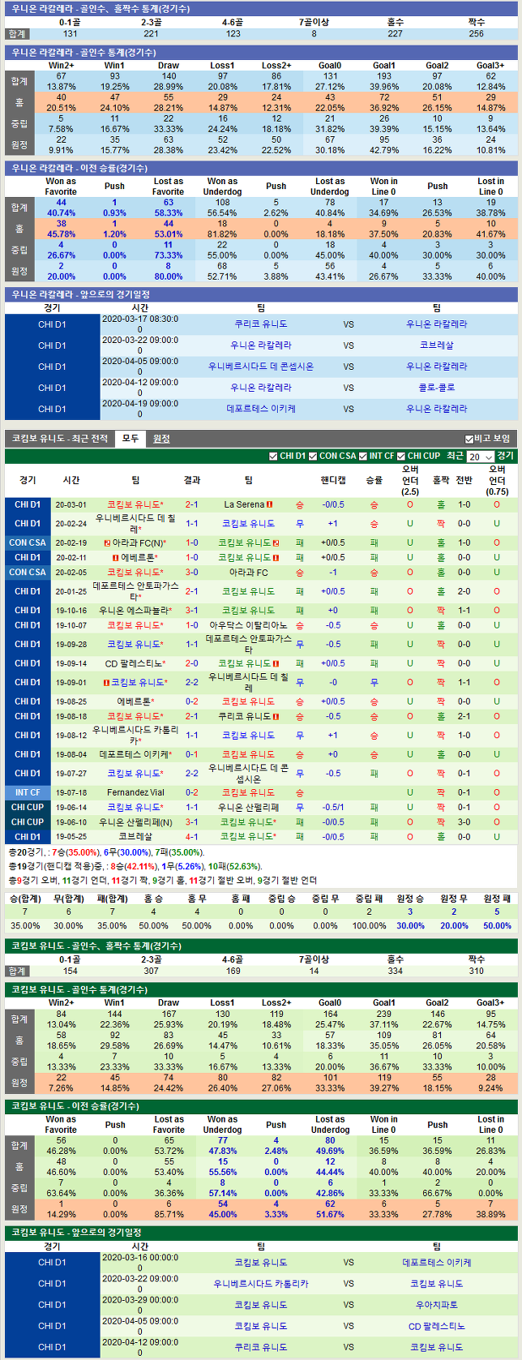Click the 핸디캡 column header
The image size is (522, 1360).
click(332, 480)
